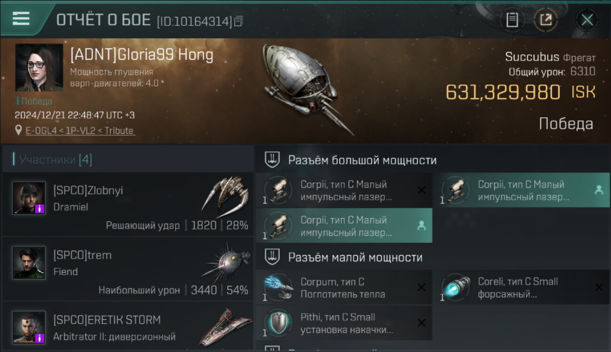Collapse the Разъём большой мощности section
This screenshot has width=611, height=352.
click(433, 160)
